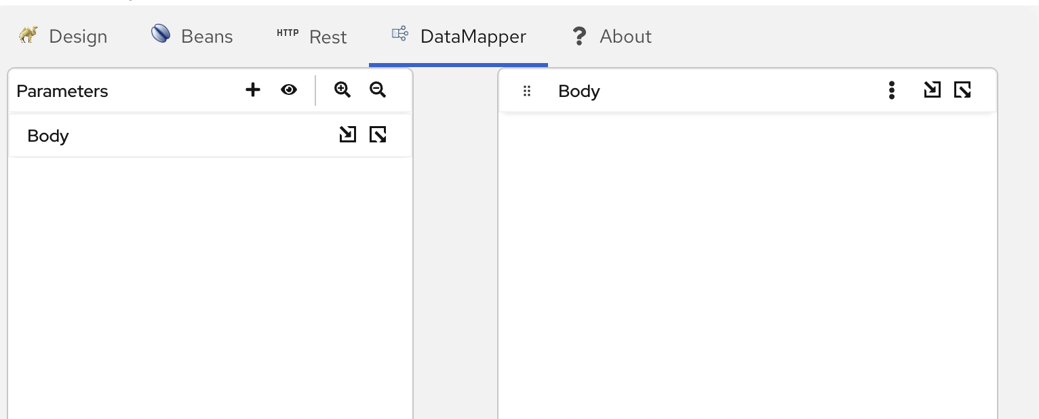
Task: Click the empty source panel area below Body
Action: click(x=210, y=285)
